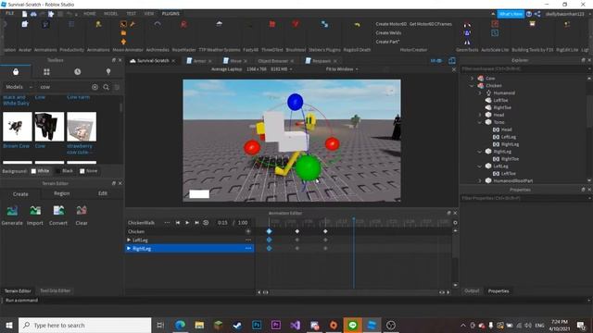Open the Fit to Window dropdown
The height and width of the screenshot is (333, 593).
pos(342,69)
